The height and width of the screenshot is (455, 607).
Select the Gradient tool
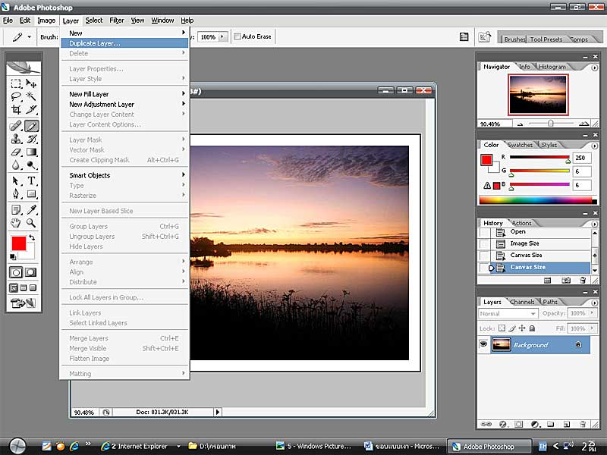(x=31, y=152)
